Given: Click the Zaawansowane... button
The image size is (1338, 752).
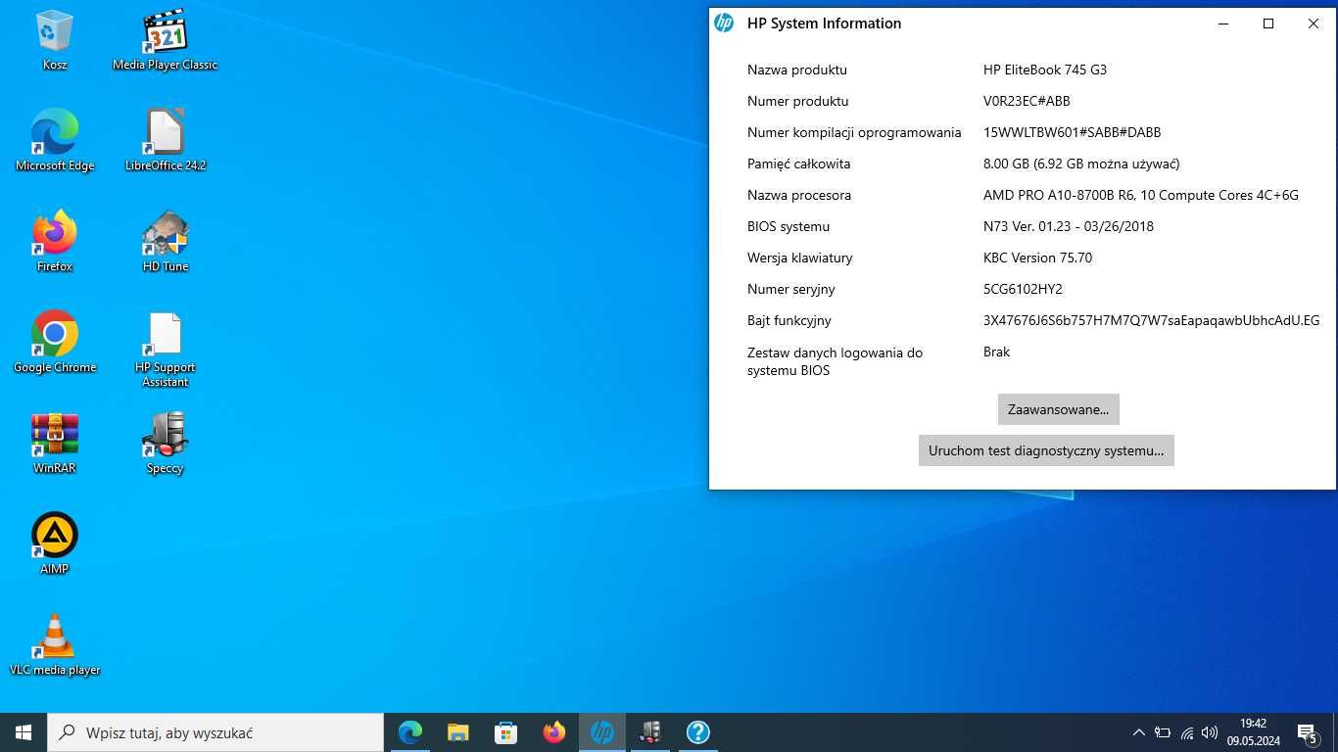Looking at the screenshot, I should (1058, 409).
